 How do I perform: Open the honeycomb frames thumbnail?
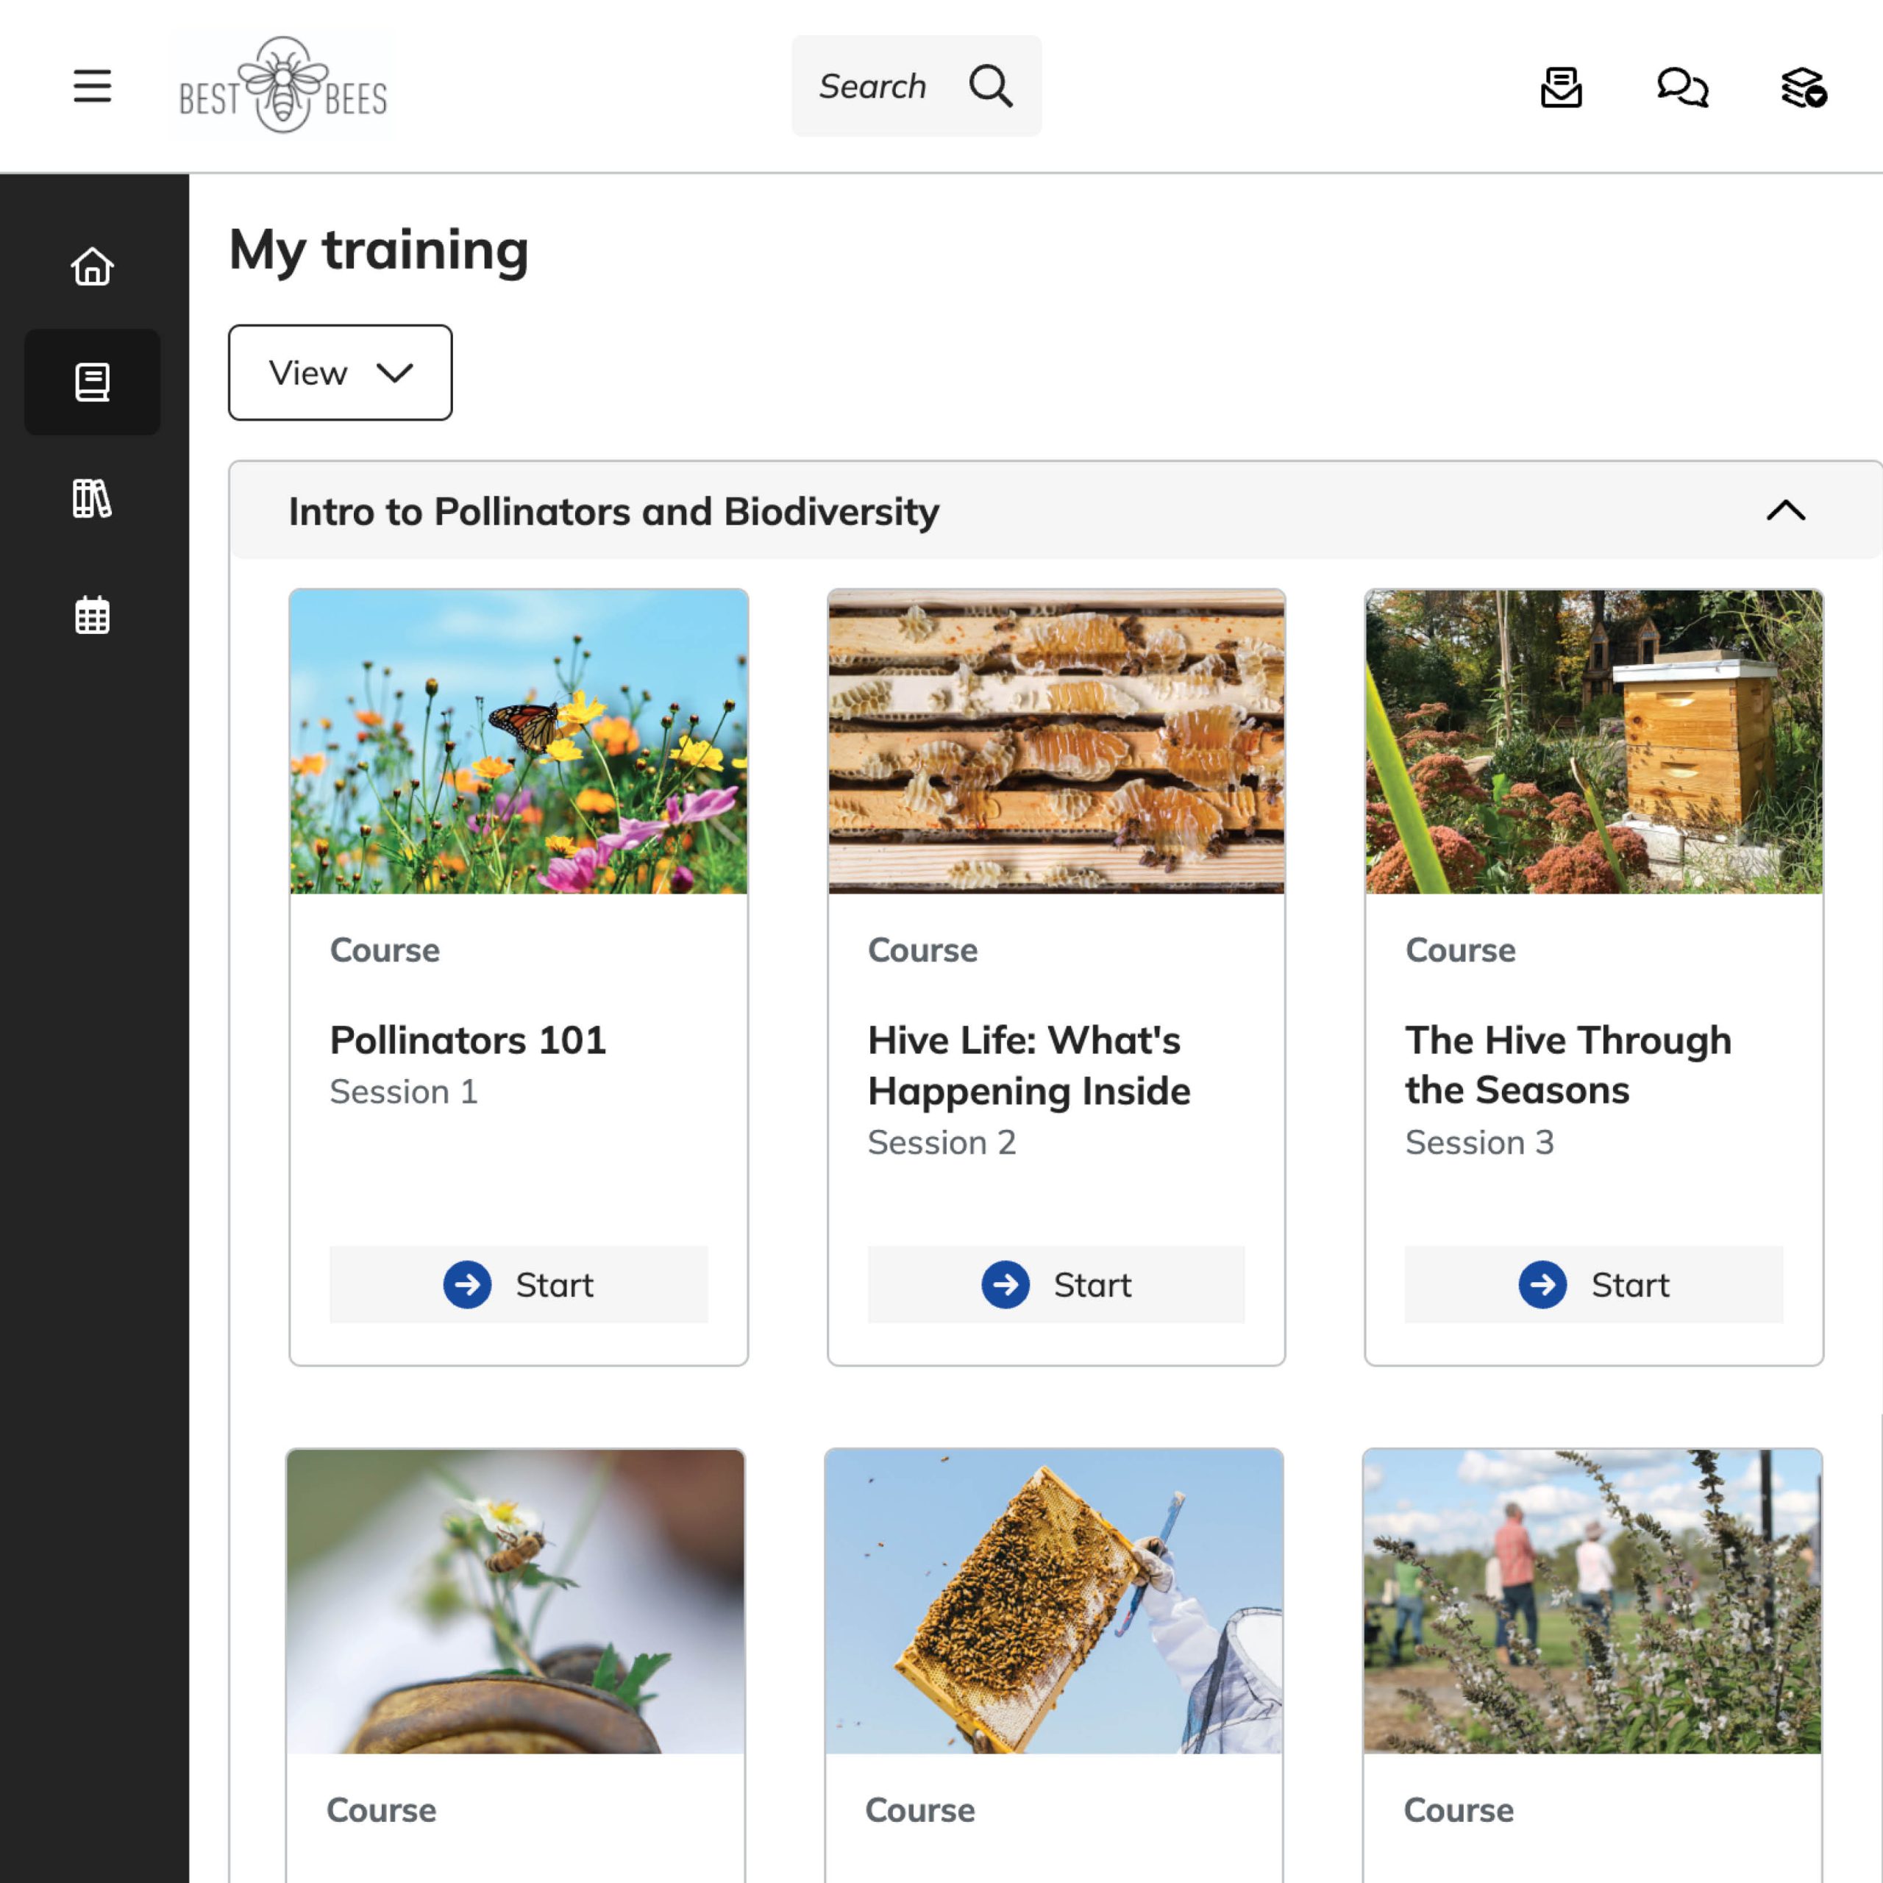tap(1056, 741)
